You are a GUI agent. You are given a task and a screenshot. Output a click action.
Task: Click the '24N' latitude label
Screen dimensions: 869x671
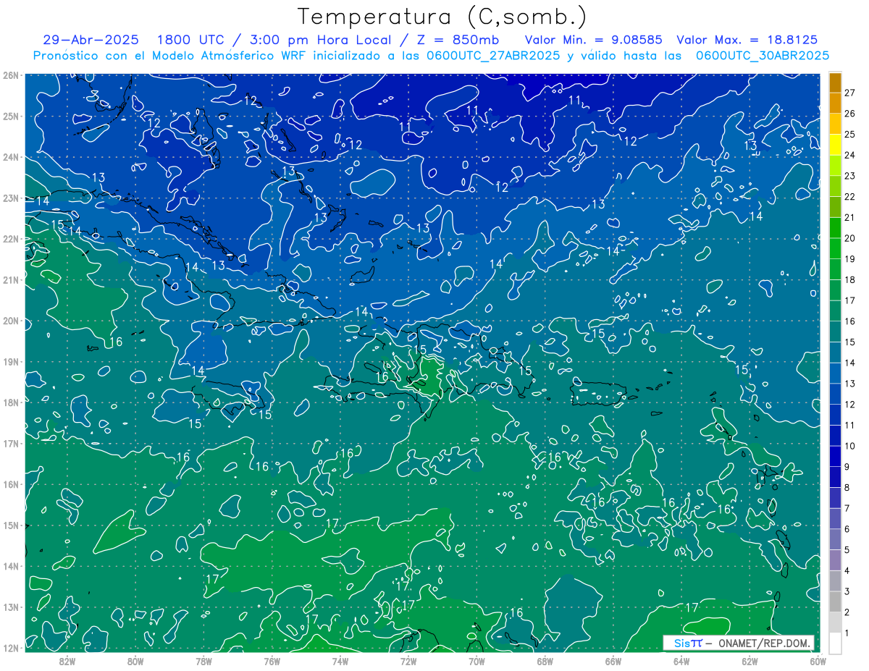(10, 157)
